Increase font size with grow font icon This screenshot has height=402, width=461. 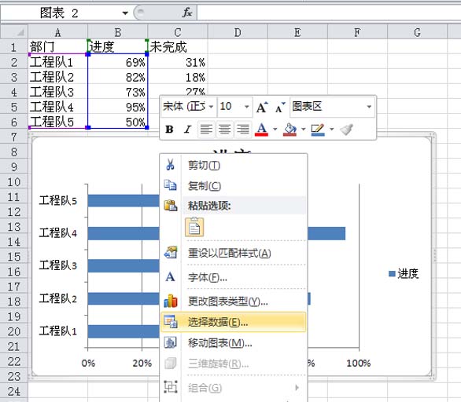pos(262,107)
